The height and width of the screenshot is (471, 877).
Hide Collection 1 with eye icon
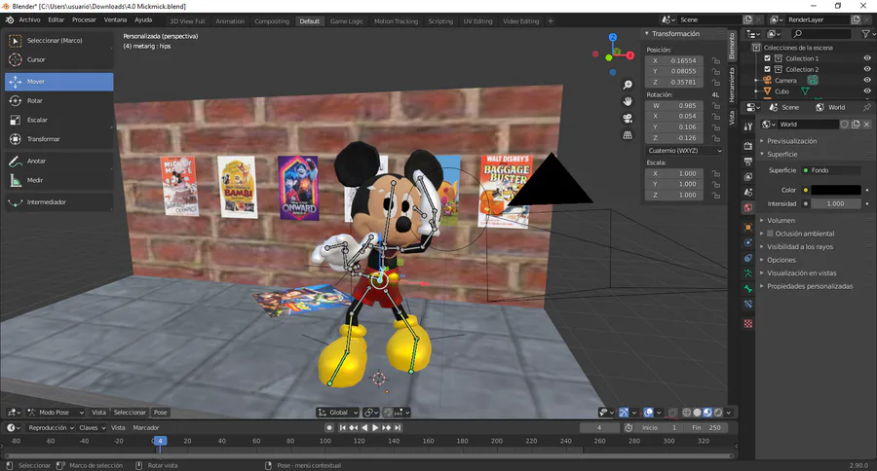click(867, 58)
